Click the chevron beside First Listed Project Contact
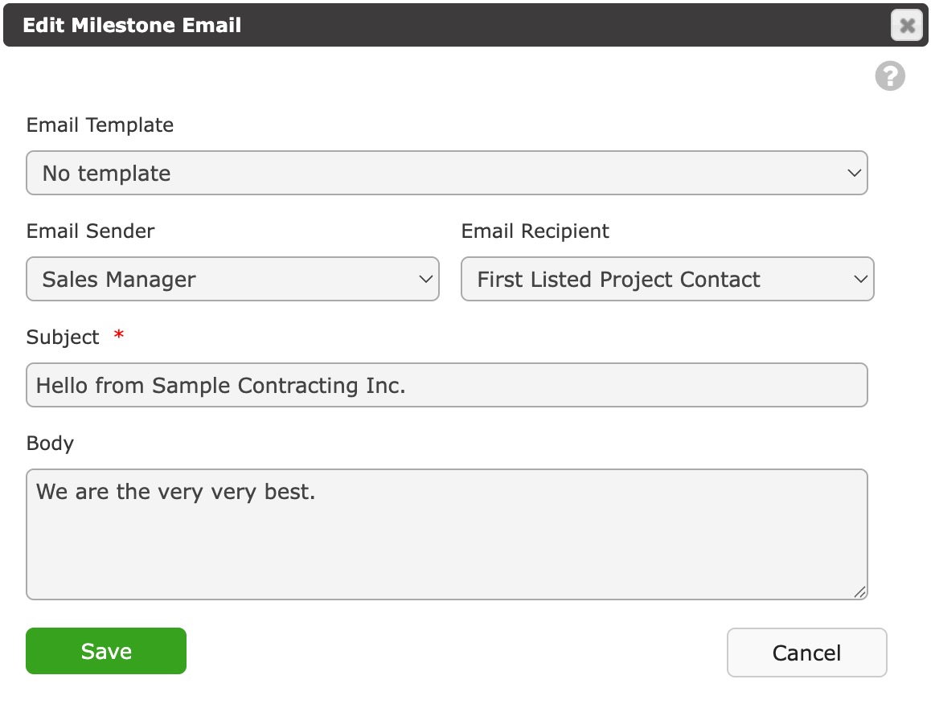Viewport: 931px width, 712px height. pyautogui.click(x=860, y=279)
